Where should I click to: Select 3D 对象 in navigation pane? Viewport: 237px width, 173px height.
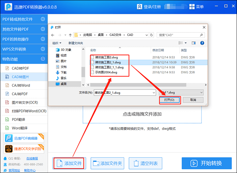[64, 50]
